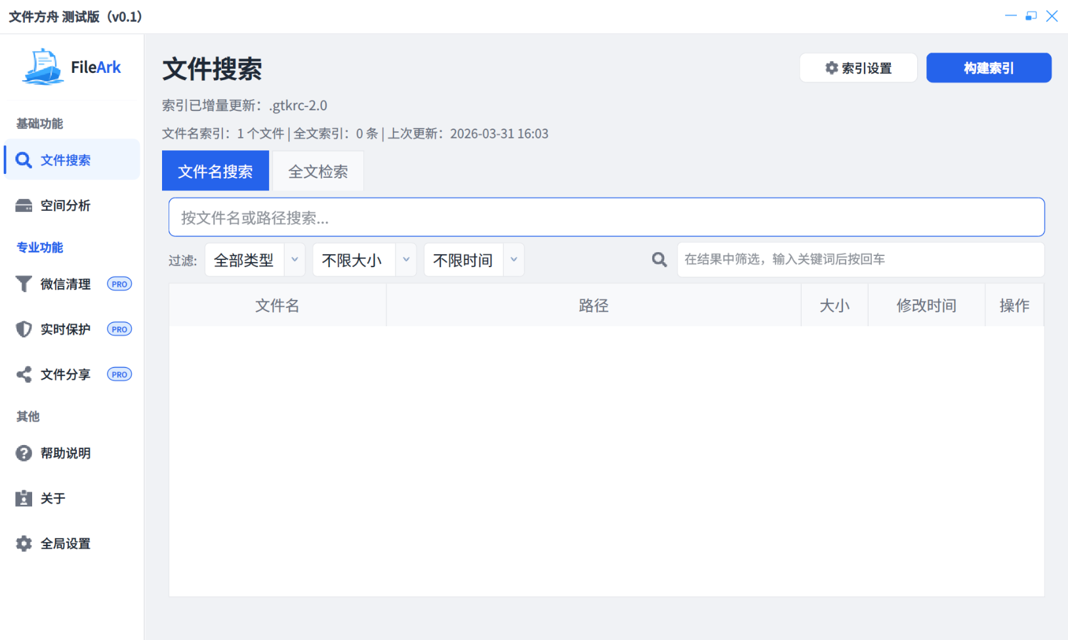Click the 修改时间 column header
1068x640 pixels.
coord(926,305)
